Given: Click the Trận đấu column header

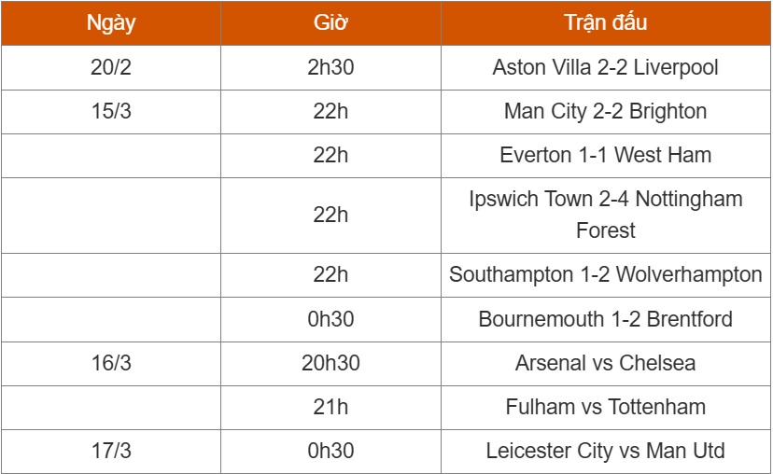Looking at the screenshot, I should pyautogui.click(x=606, y=23).
